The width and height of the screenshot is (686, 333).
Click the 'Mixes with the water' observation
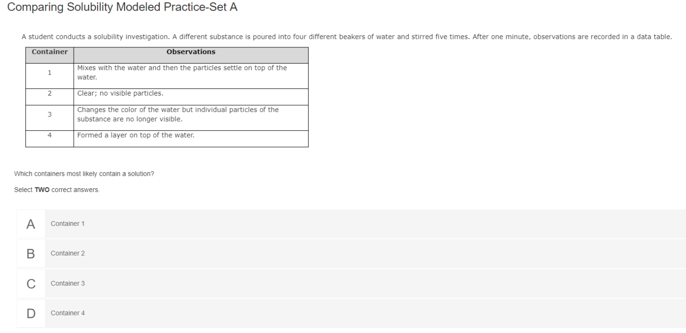[182, 72]
